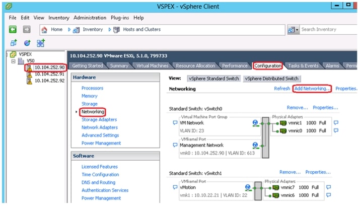Click the VM Network port group globe icon
The image size is (358, 209).
[255, 123]
